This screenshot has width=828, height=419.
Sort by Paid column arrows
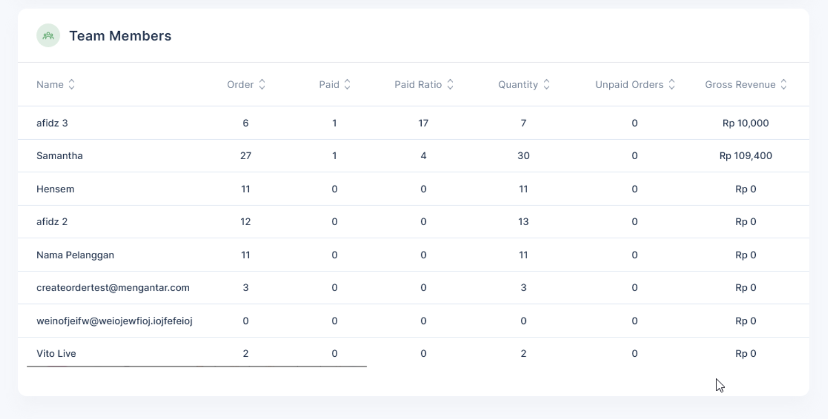[x=347, y=84]
